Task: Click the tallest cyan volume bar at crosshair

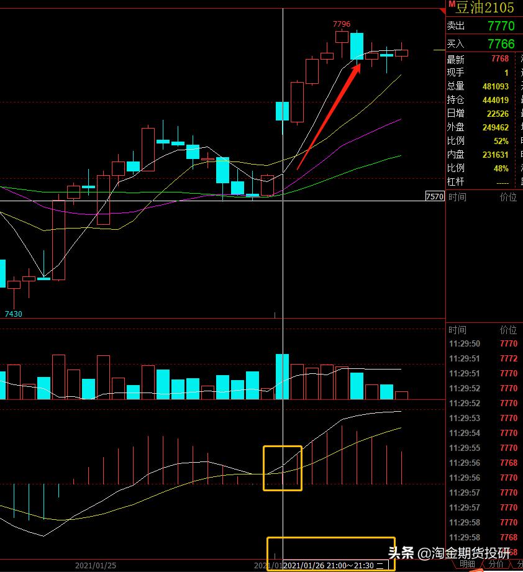Action: (282, 377)
